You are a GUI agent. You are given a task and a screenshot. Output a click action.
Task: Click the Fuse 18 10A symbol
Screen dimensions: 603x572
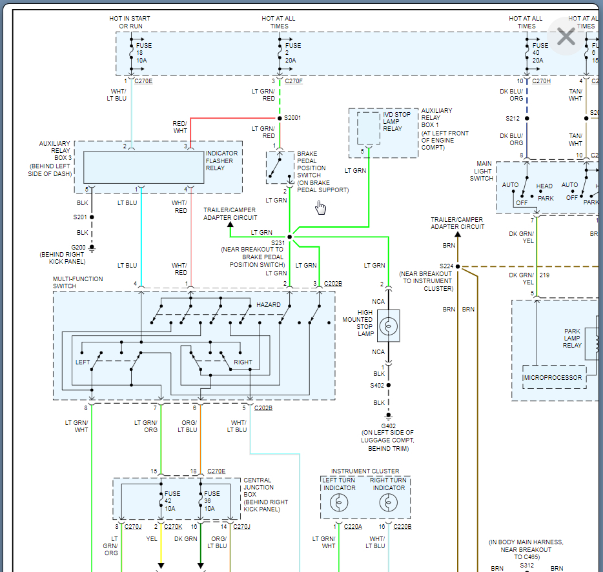click(x=132, y=54)
